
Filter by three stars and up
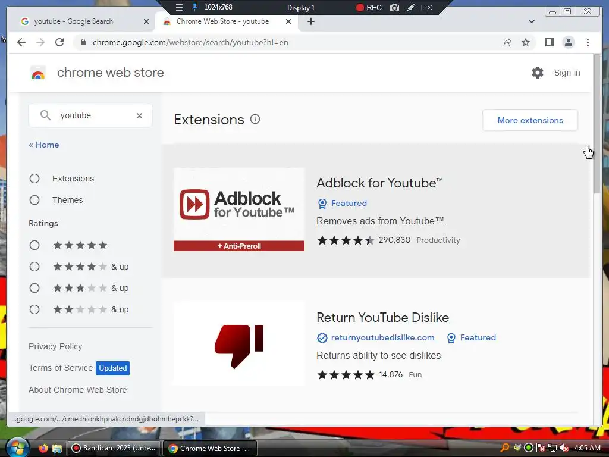click(34, 288)
